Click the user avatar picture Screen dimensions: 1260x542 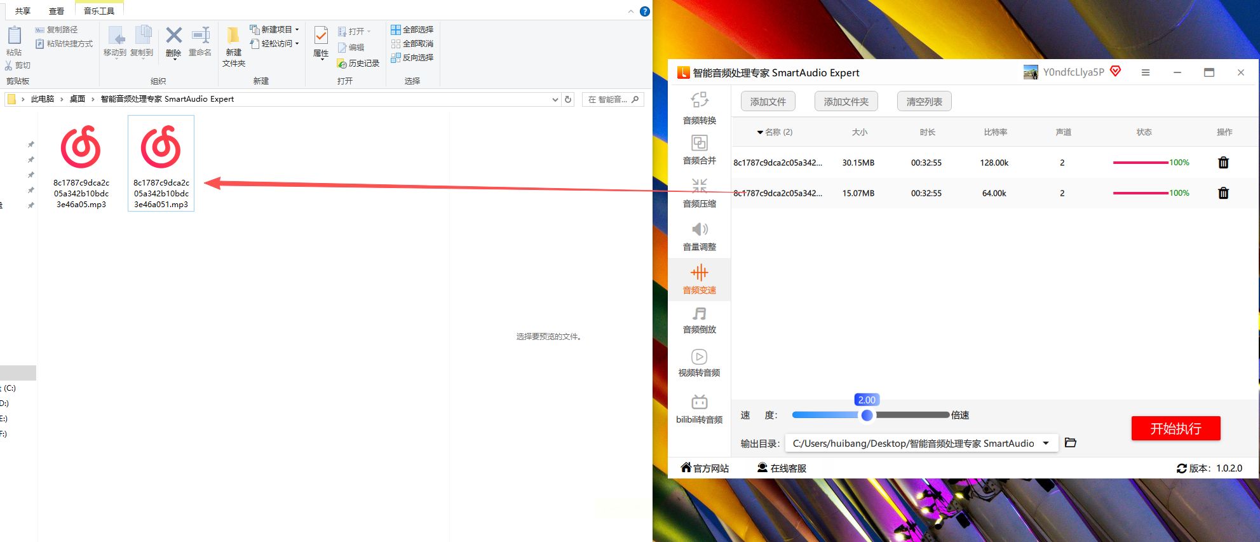pyautogui.click(x=1031, y=72)
